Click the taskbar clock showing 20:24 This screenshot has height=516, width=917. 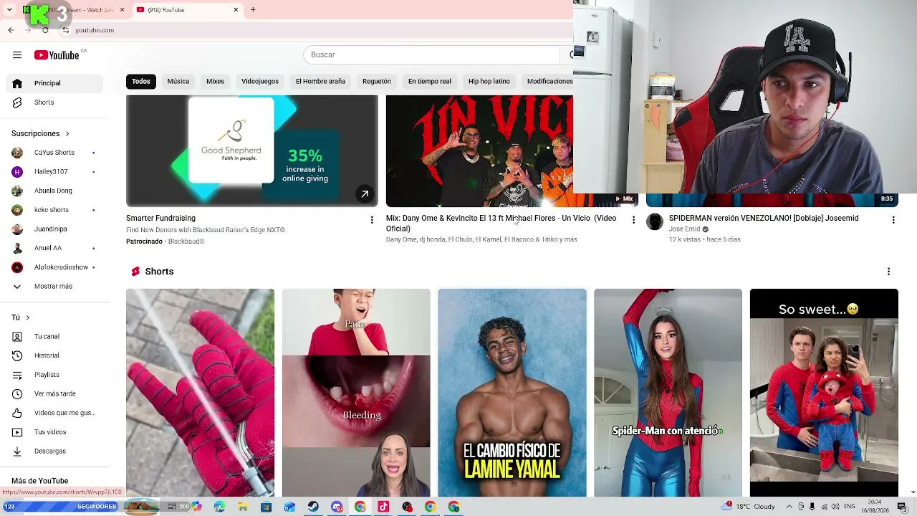pyautogui.click(x=875, y=507)
